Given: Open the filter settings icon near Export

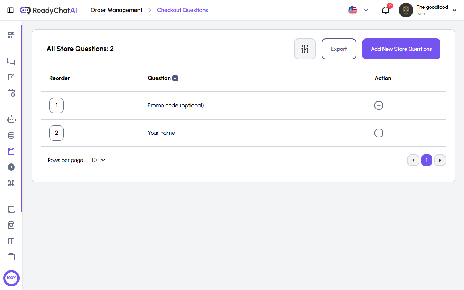Looking at the screenshot, I should (x=304, y=49).
